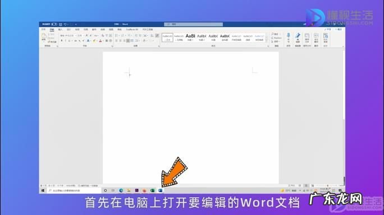Click the Justify alignment icon
This screenshot has height=215, width=384.
click(x=128, y=41)
